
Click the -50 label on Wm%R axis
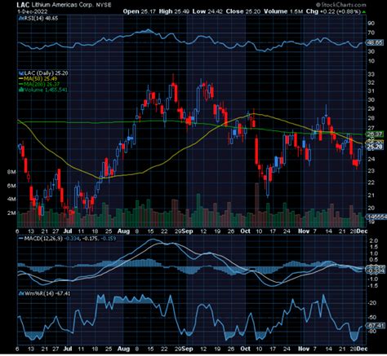373,318
